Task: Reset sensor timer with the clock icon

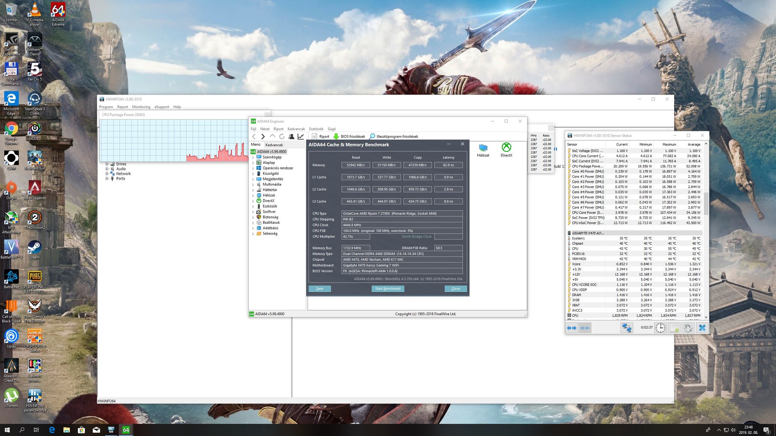Action: 660,328
